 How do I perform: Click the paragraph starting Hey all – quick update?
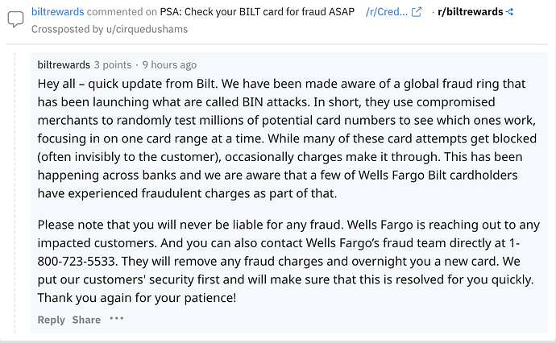(x=287, y=138)
